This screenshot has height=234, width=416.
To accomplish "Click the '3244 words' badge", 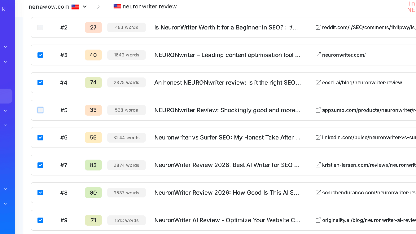I will coord(126,137).
